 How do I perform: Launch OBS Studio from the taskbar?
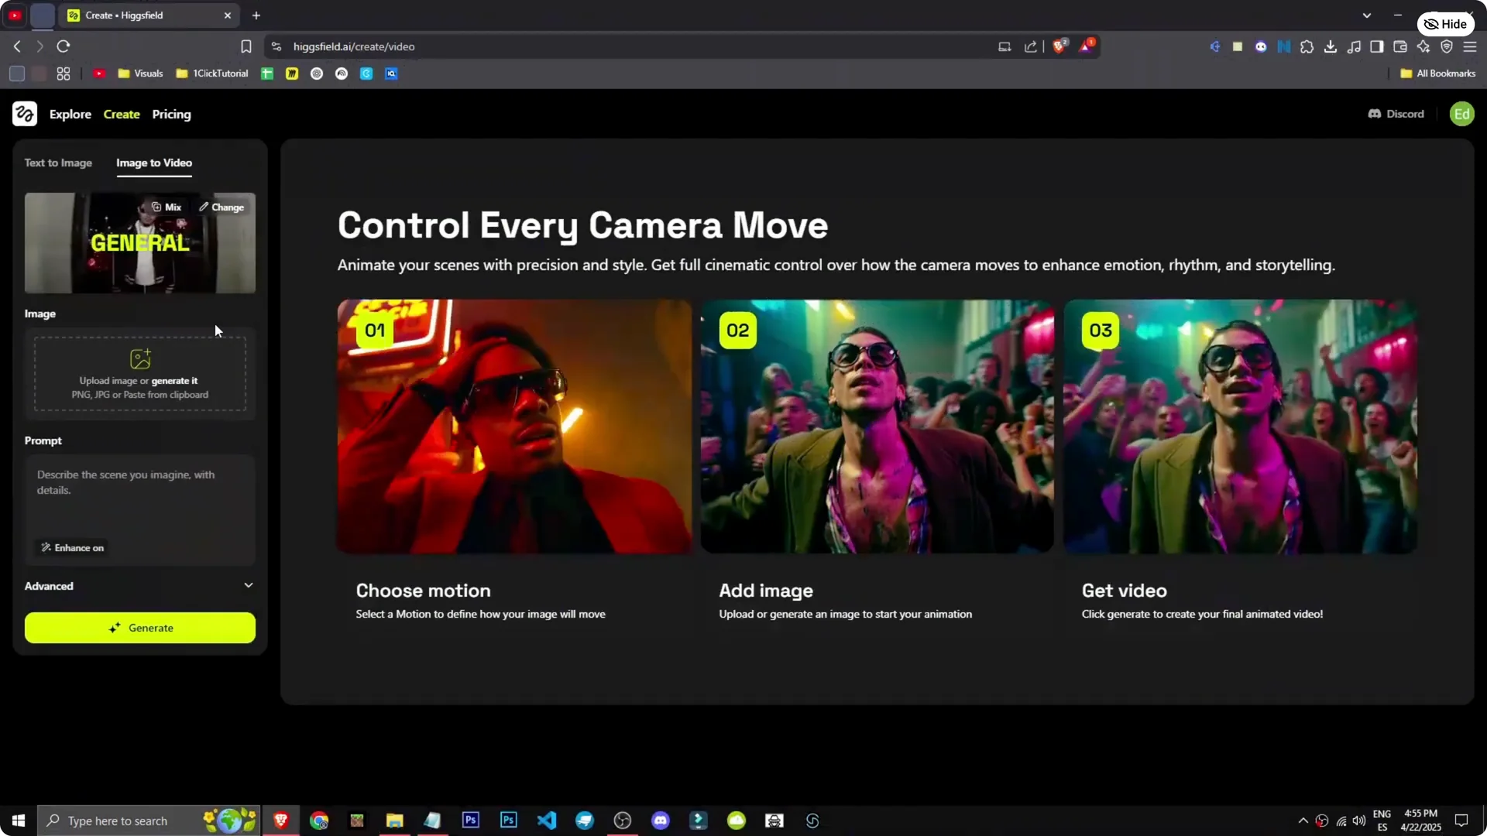click(622, 820)
